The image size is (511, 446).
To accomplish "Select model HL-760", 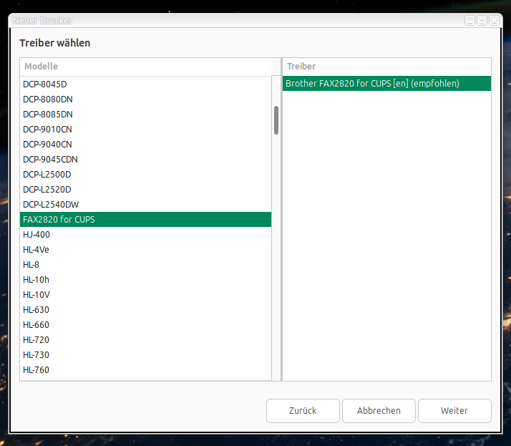I will pyautogui.click(x=145, y=369).
